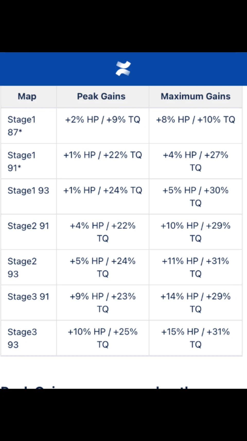Select the Stage2 93 map cell
Viewport: 247px width, 441px height.
pyautogui.click(x=29, y=267)
